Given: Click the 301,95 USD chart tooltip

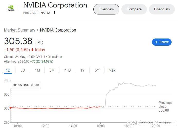Looking at the screenshot, I should coord(25,85).
